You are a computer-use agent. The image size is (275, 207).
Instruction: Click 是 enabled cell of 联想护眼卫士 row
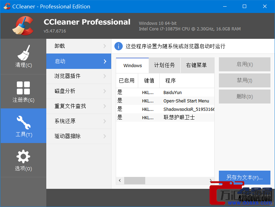point(120,117)
